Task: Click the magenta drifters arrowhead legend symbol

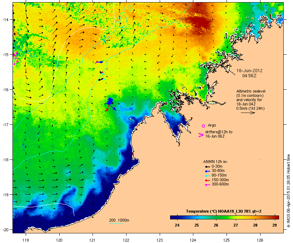Action: (x=201, y=135)
